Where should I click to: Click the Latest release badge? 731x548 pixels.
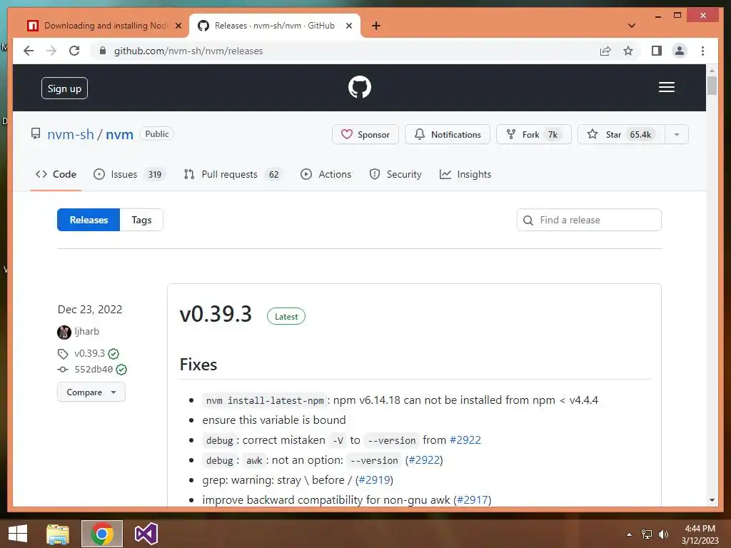(286, 316)
